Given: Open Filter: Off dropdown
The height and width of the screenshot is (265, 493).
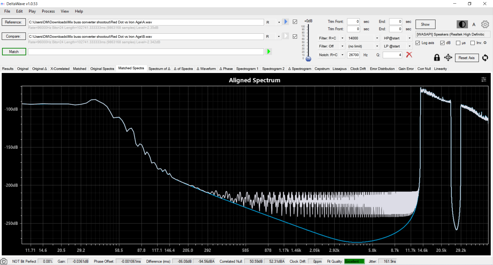Looking at the screenshot, I should pyautogui.click(x=342, y=46).
